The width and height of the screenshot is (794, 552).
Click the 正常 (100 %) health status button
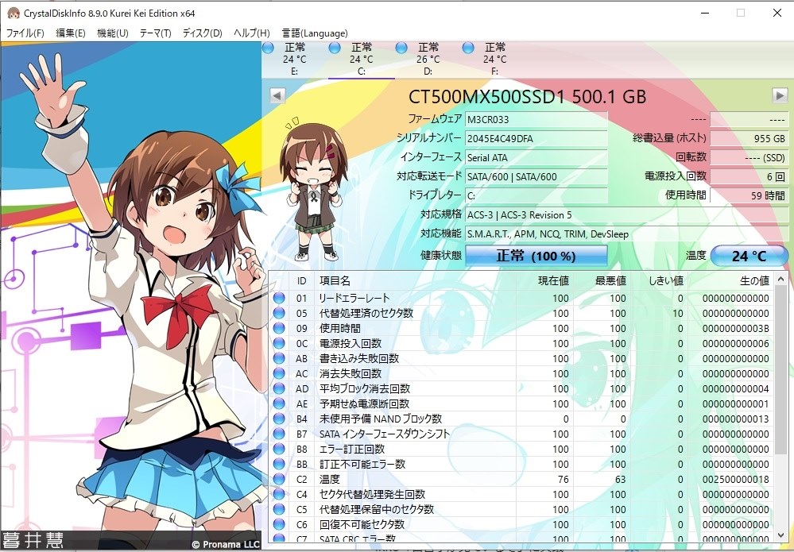point(536,256)
